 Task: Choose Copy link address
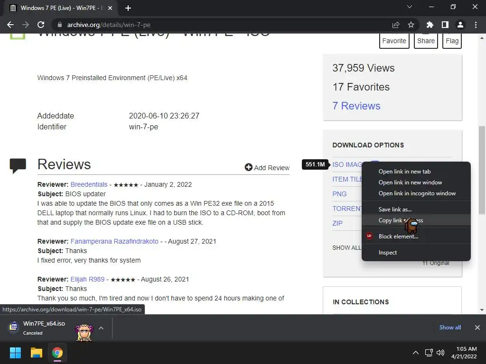click(x=416, y=220)
